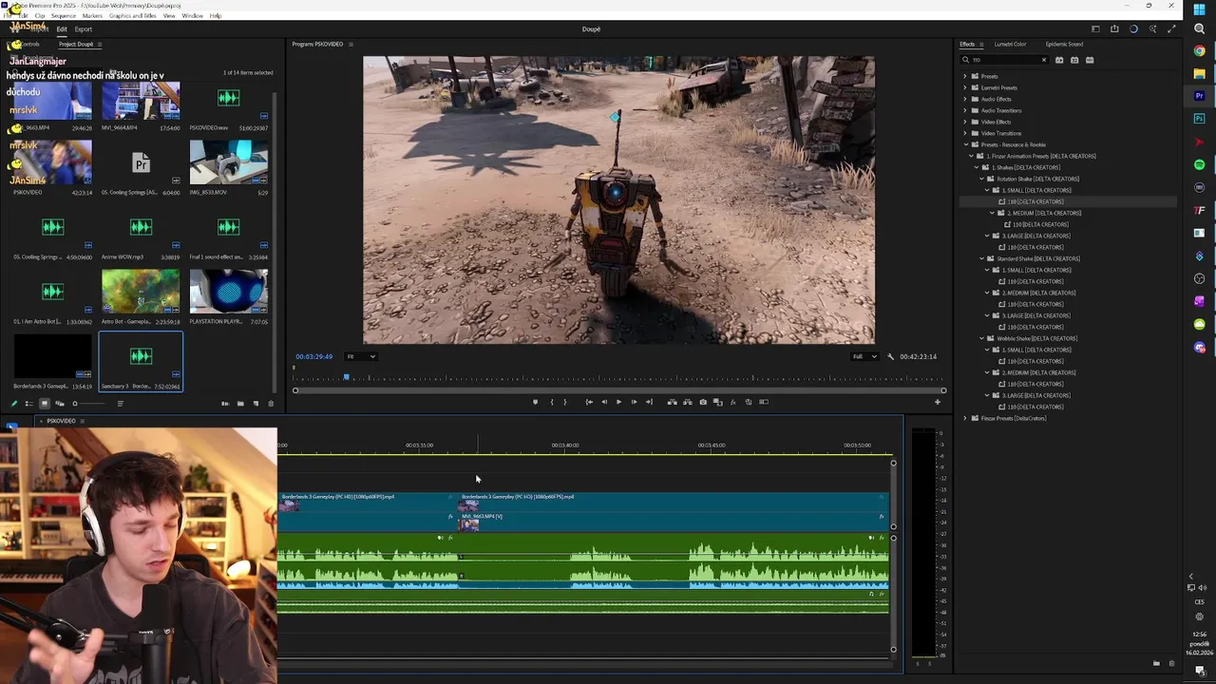This screenshot has height=684, width=1216.
Task: Open the Markers menu
Action: (x=92, y=16)
